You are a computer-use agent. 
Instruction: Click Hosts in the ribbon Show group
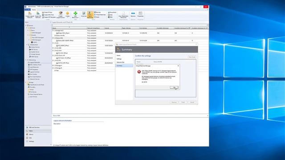coord(97,17)
